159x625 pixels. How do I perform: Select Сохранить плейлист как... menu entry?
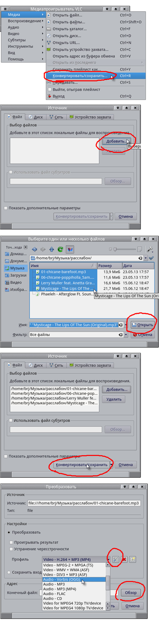pyautogui.click(x=96, y=69)
